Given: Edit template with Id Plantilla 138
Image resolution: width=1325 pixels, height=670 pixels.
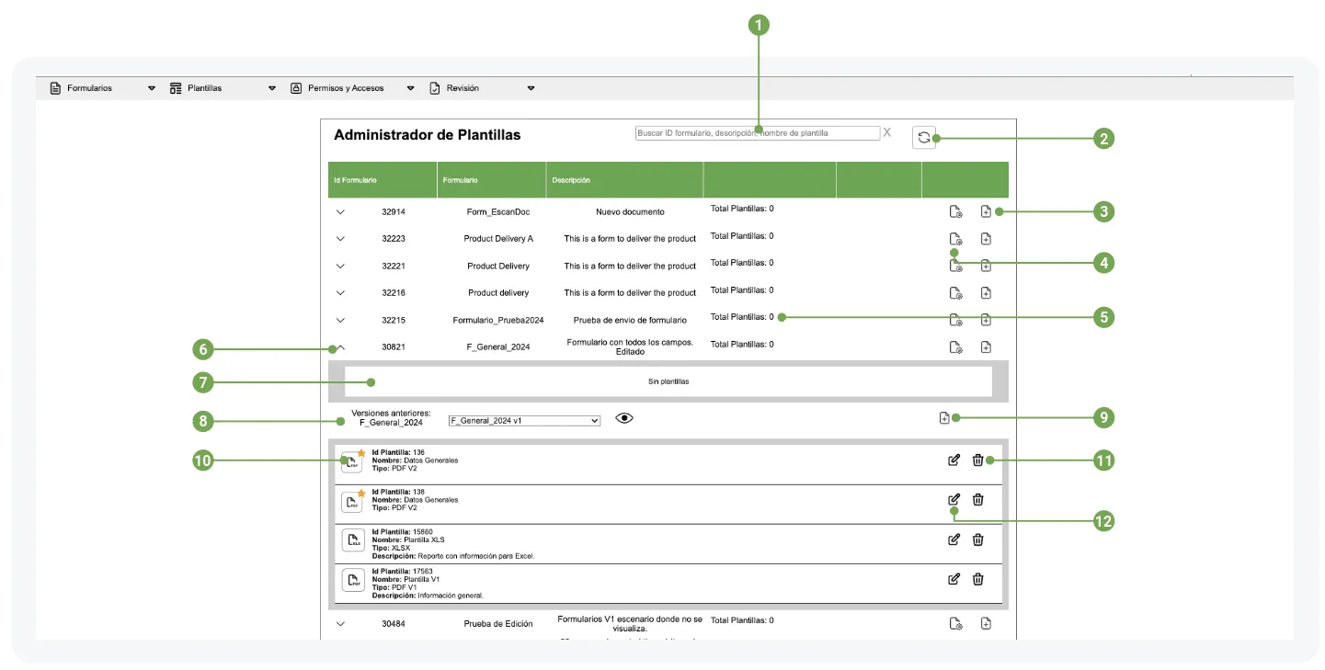Looking at the screenshot, I should (954, 500).
